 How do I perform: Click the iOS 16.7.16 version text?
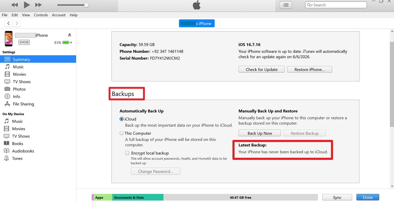tap(250, 45)
